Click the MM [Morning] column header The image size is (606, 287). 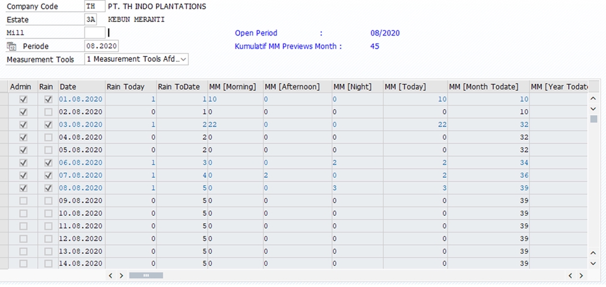click(x=235, y=87)
